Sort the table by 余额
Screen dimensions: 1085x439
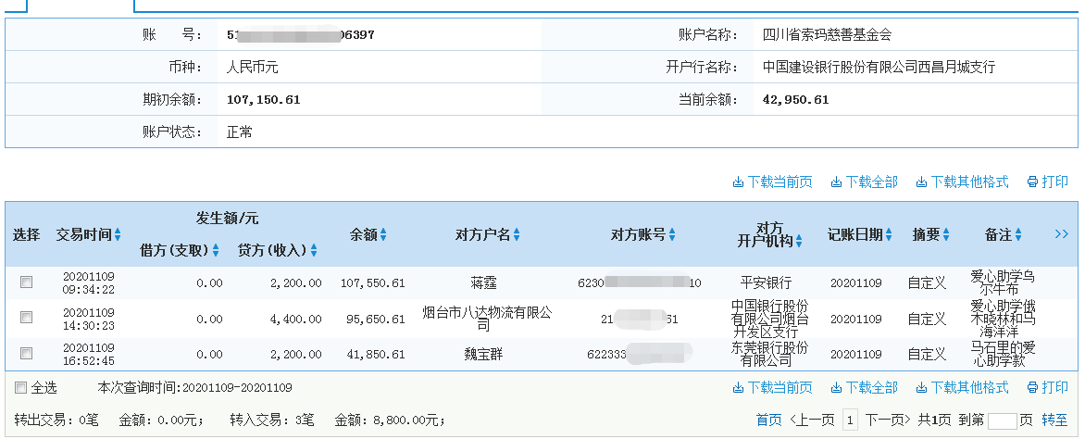click(368, 234)
